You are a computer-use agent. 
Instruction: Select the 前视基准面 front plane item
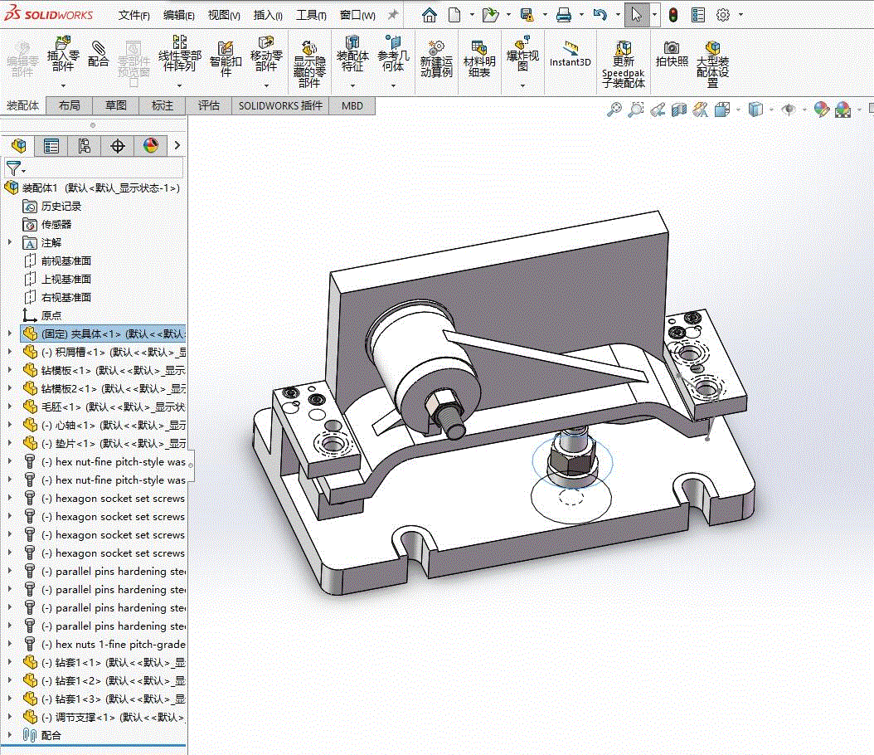(x=66, y=261)
